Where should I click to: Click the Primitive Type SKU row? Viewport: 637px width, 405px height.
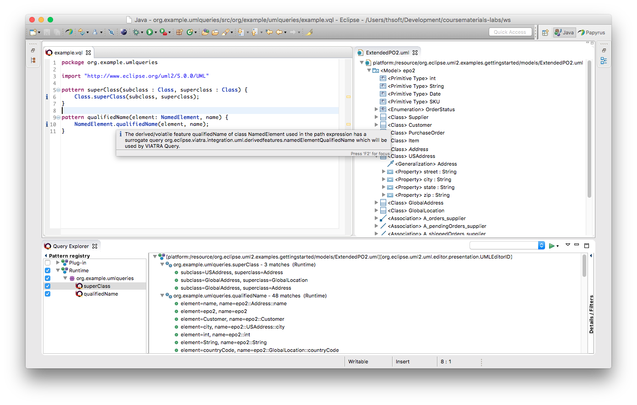coord(413,102)
